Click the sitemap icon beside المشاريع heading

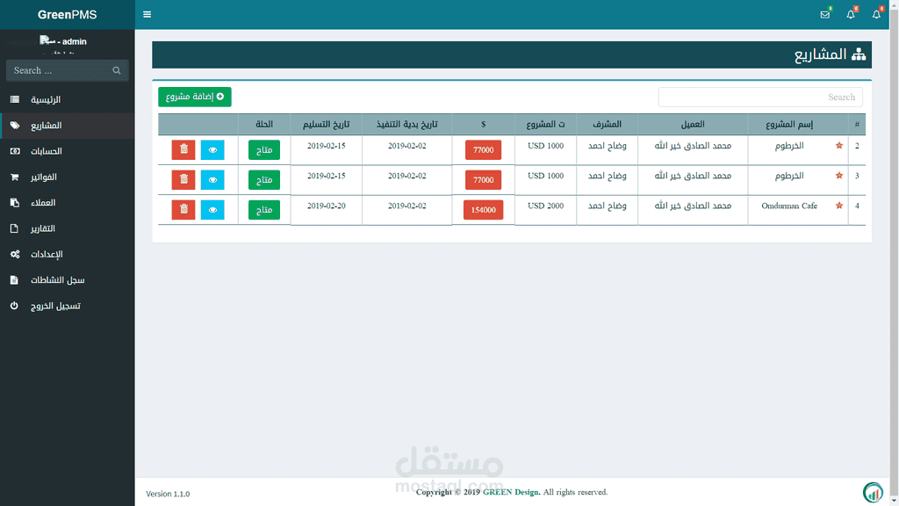click(x=859, y=54)
